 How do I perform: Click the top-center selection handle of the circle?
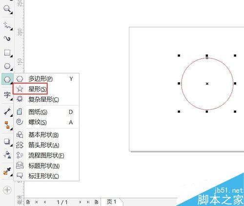tap(207, 56)
